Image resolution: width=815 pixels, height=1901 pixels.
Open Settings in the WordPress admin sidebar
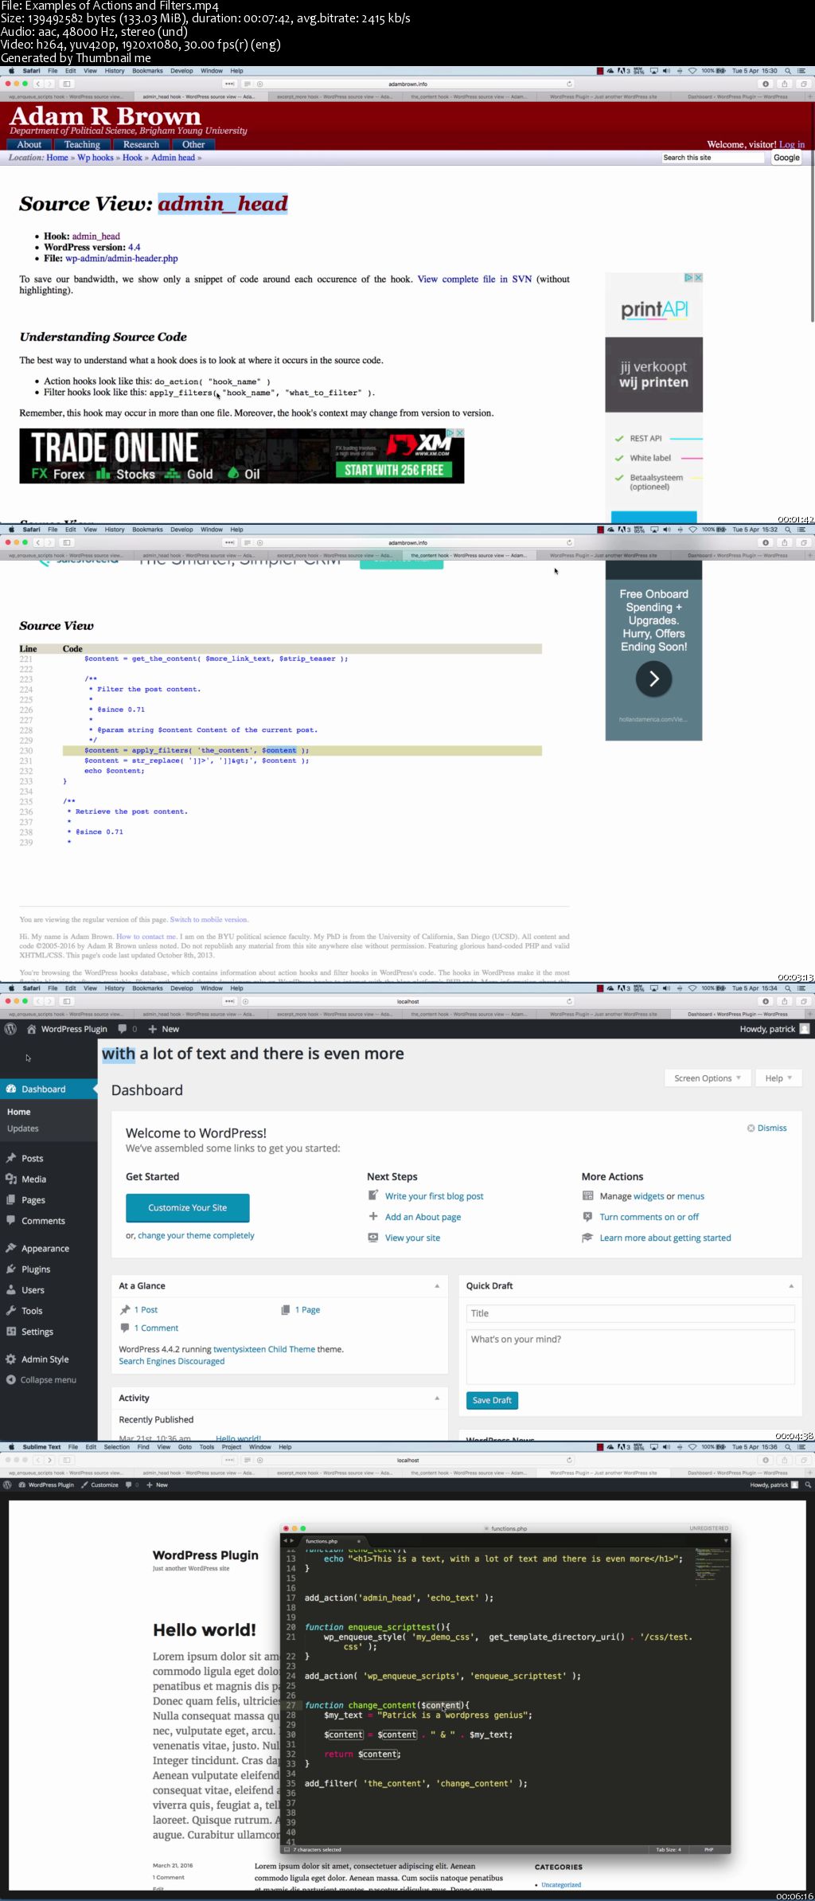click(x=37, y=1331)
